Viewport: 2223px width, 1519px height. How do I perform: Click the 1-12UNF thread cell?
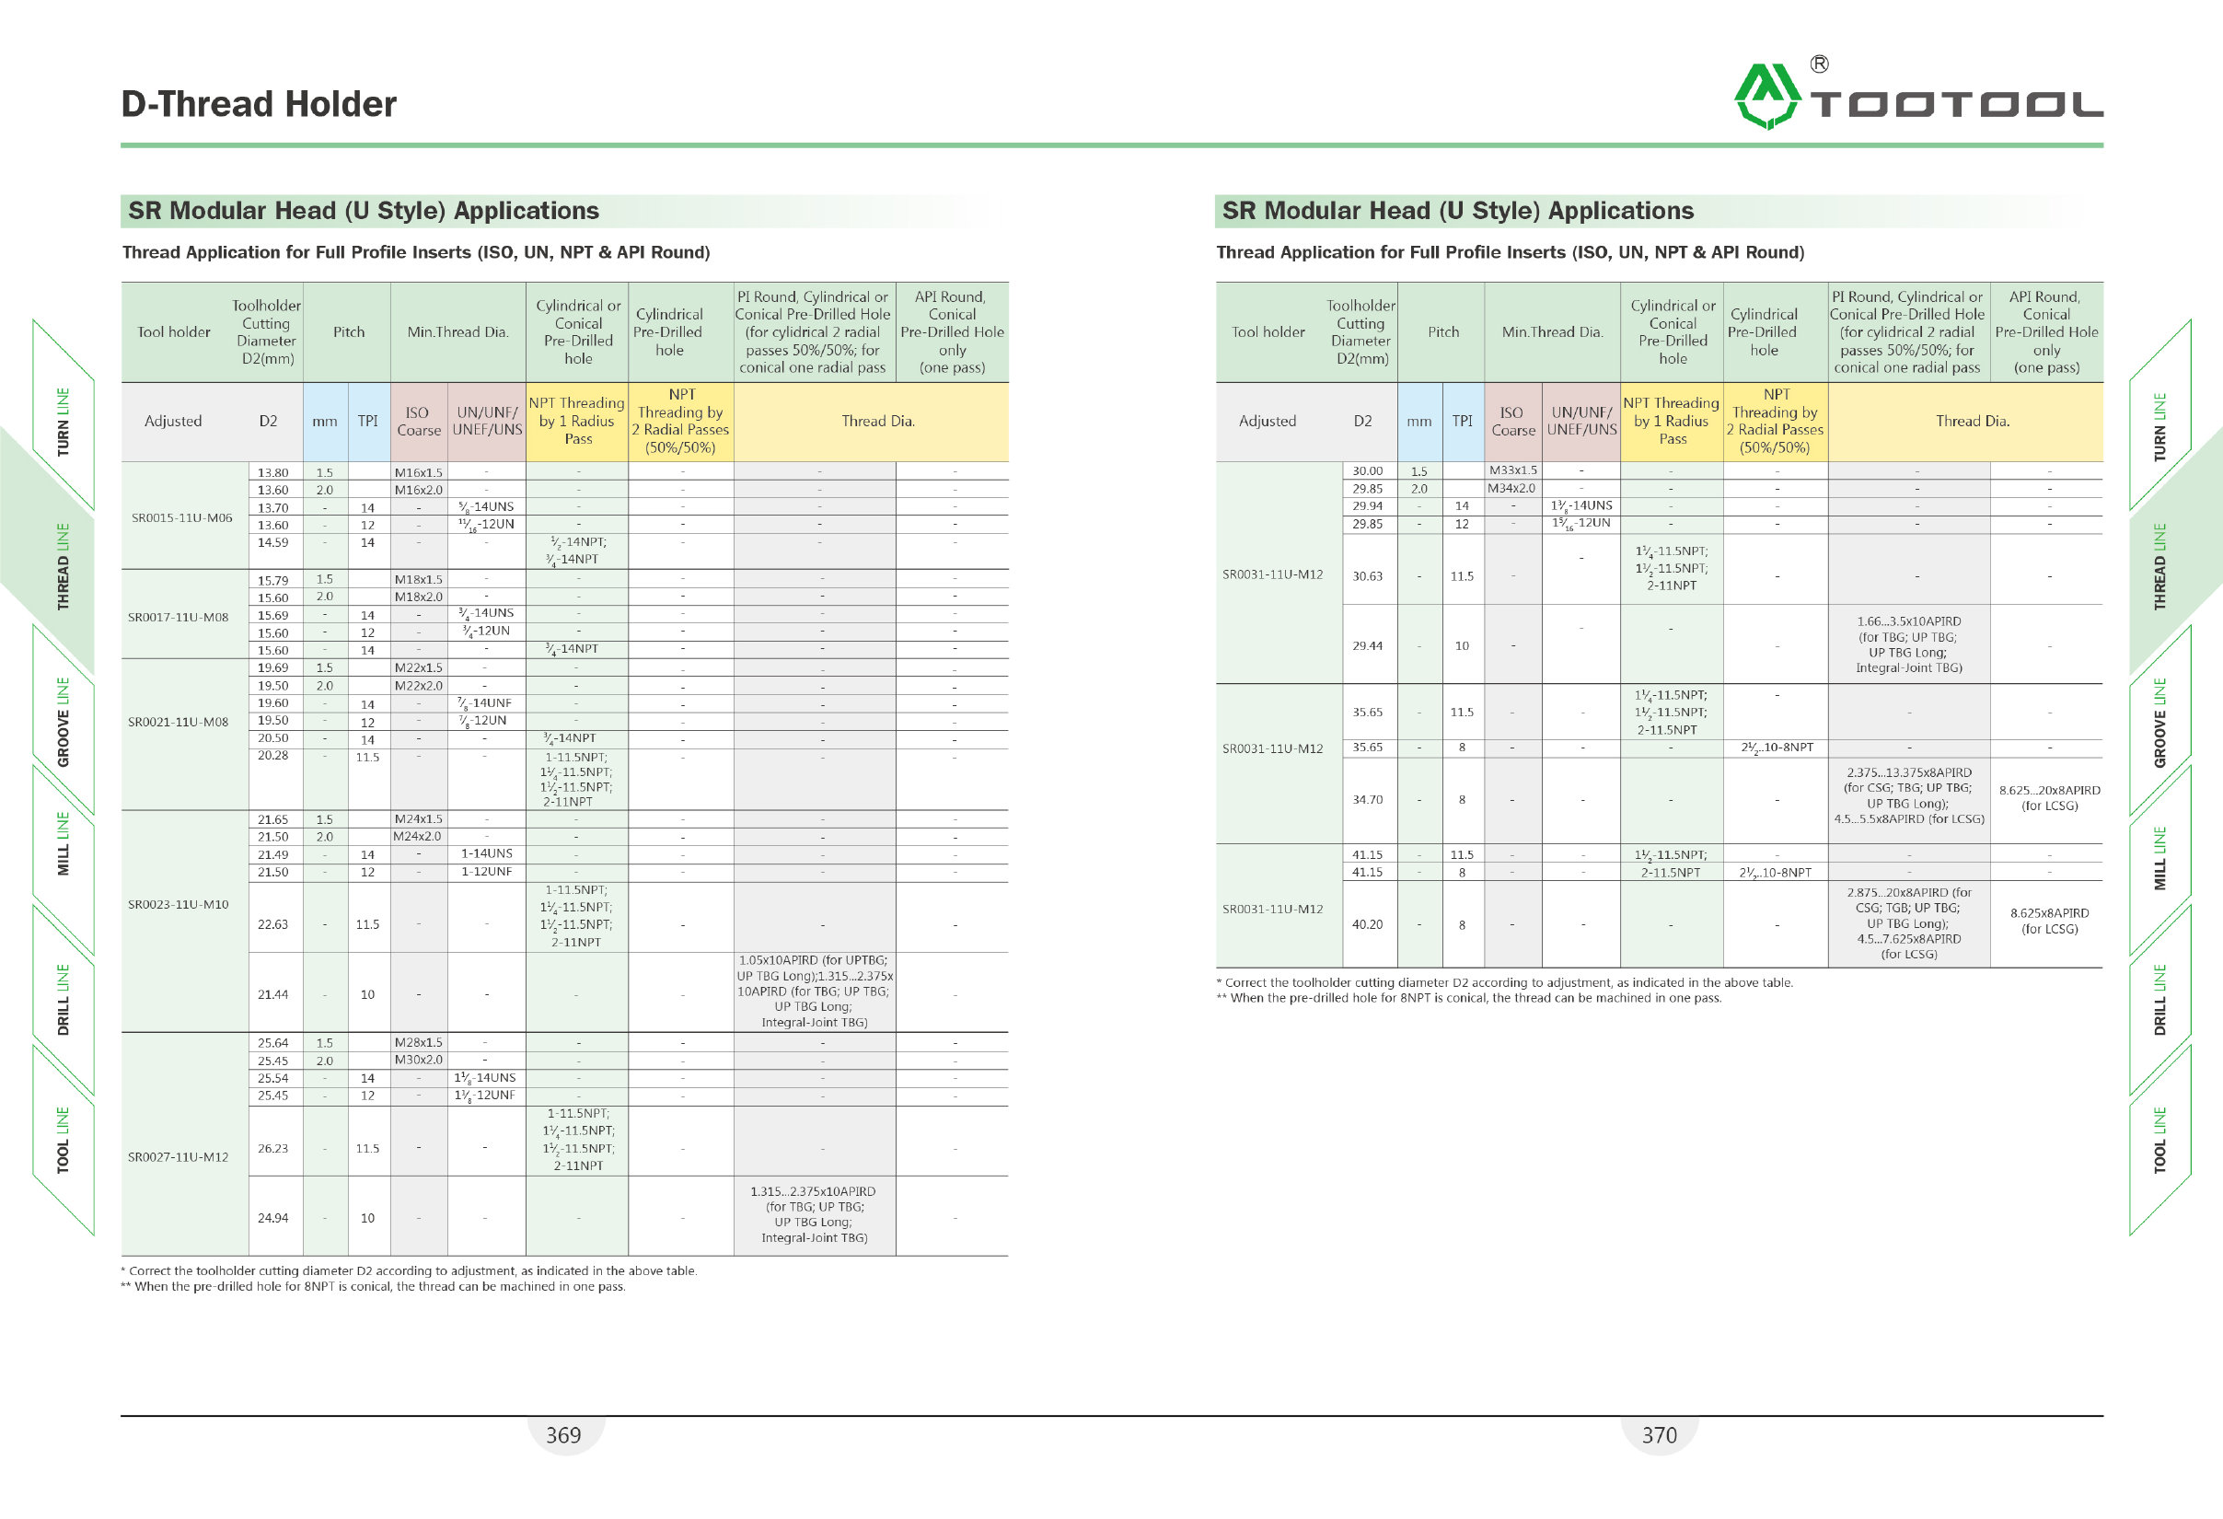coord(487,872)
